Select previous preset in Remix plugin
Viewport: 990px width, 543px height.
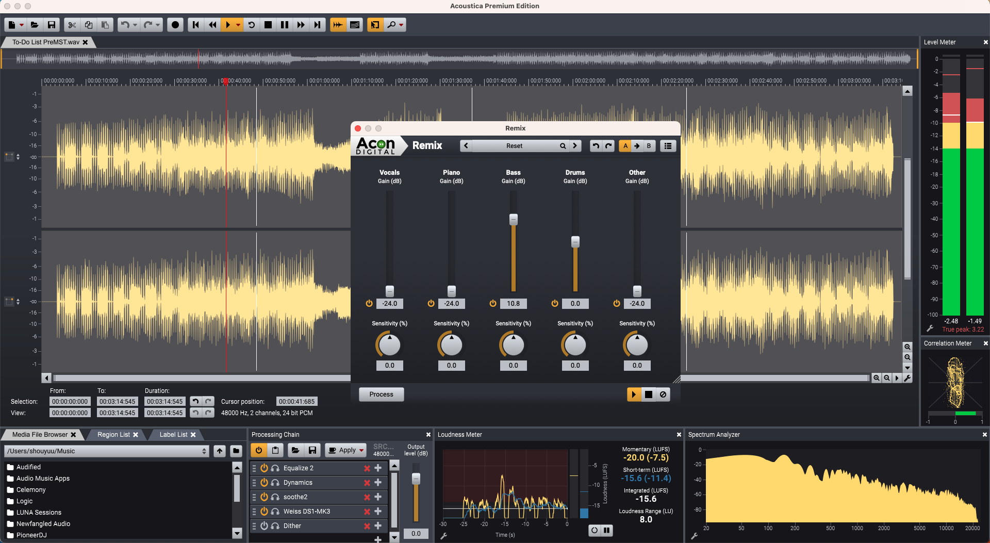[x=466, y=146]
